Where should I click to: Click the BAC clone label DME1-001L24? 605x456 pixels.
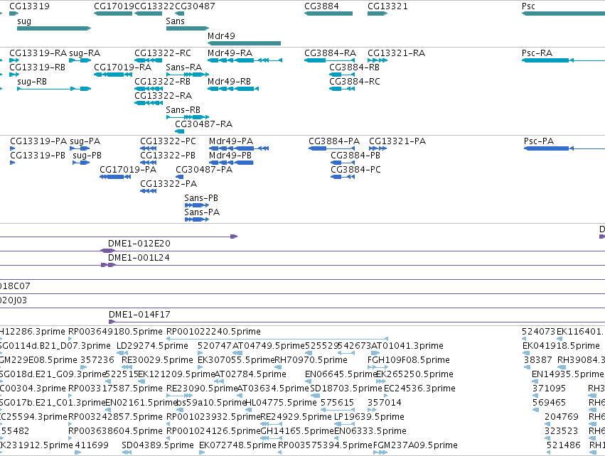coord(139,258)
